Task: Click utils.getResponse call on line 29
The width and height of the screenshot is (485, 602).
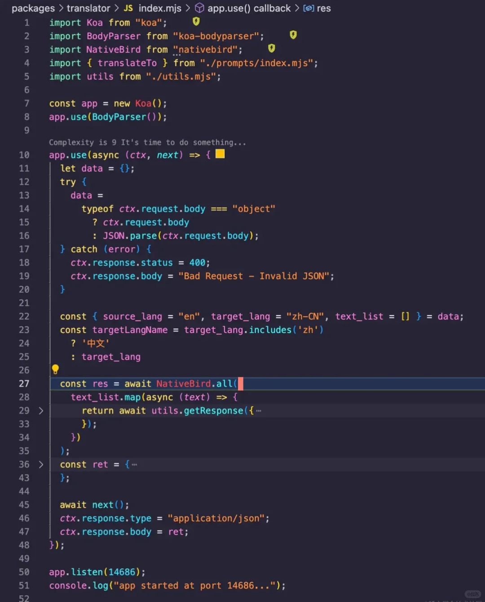Action: (x=197, y=411)
